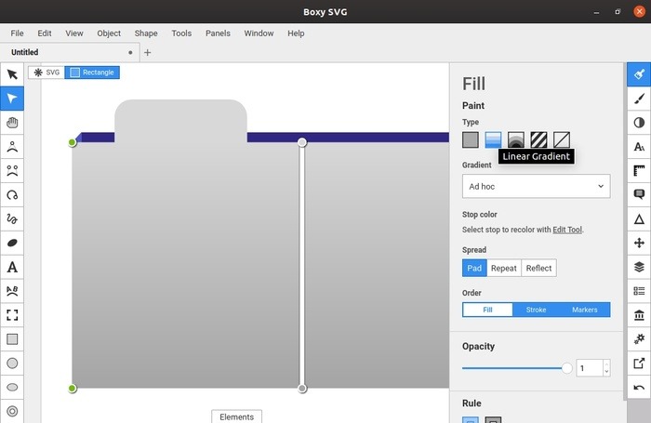Open the Arrangement move panel icon

coord(639,243)
